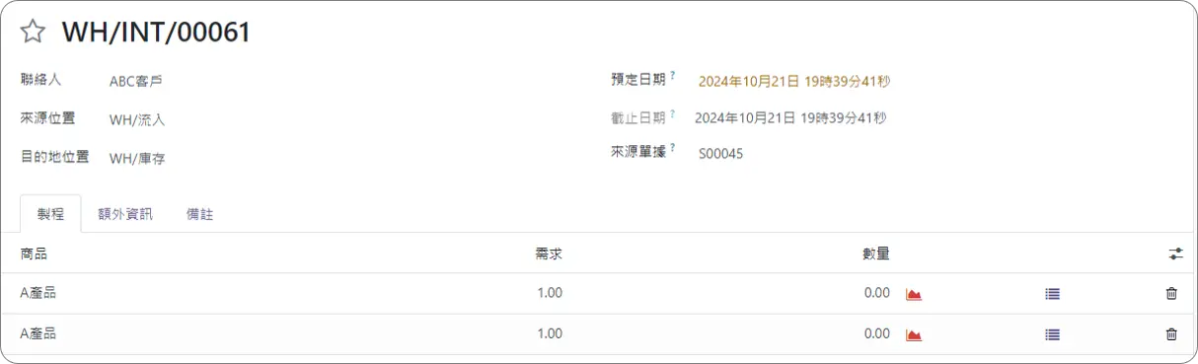Viewport: 1198px width, 364px height.
Task: Delete the second A產品 line
Action: click(x=1171, y=333)
